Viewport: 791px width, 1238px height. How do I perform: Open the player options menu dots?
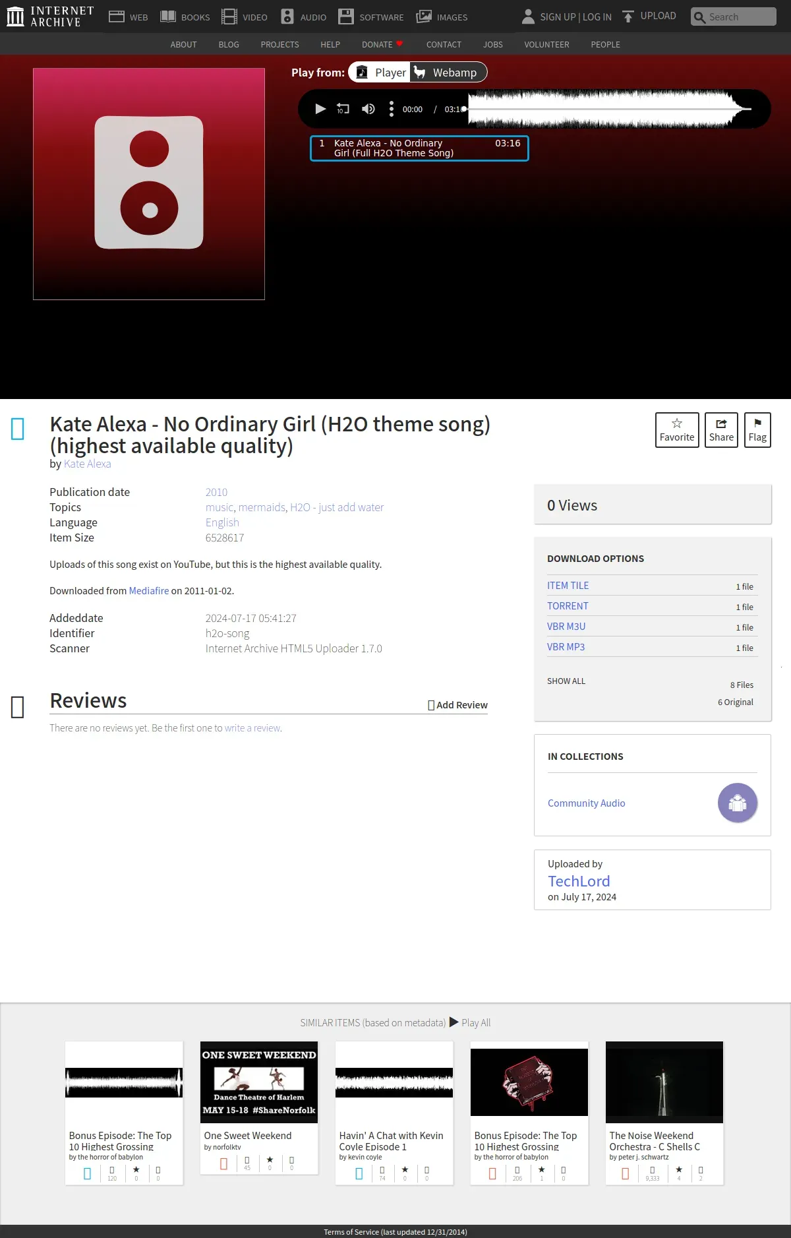392,109
